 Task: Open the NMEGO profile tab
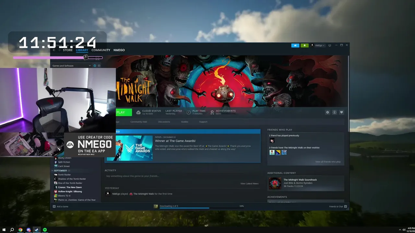(119, 50)
